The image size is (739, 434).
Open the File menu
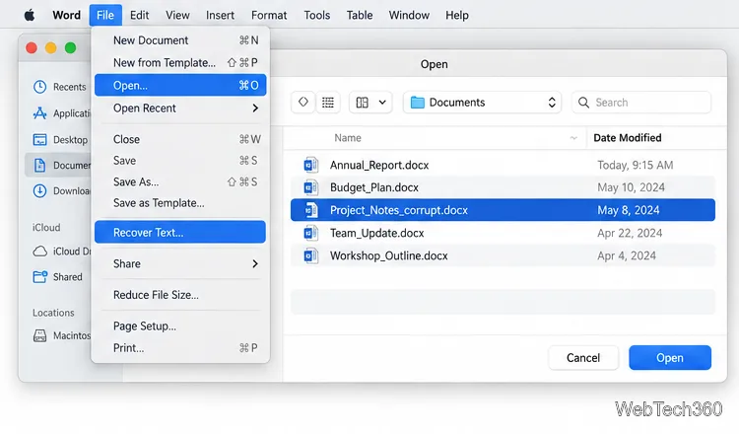click(x=105, y=15)
